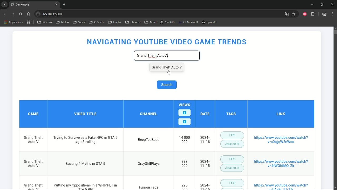Open the ChatGPT bookmark
Viewport: 337px width, 190px height.
[x=167, y=22]
